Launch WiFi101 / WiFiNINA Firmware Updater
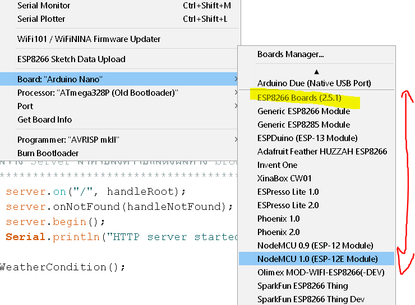 [119, 39]
